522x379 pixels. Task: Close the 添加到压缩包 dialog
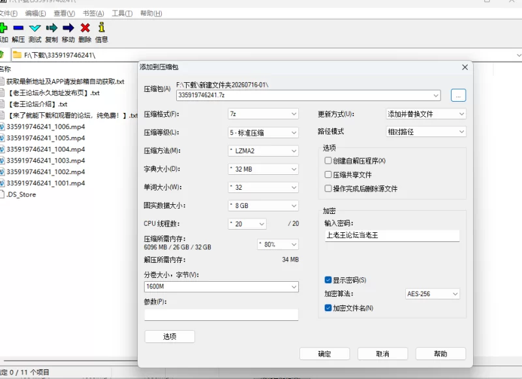click(465, 67)
